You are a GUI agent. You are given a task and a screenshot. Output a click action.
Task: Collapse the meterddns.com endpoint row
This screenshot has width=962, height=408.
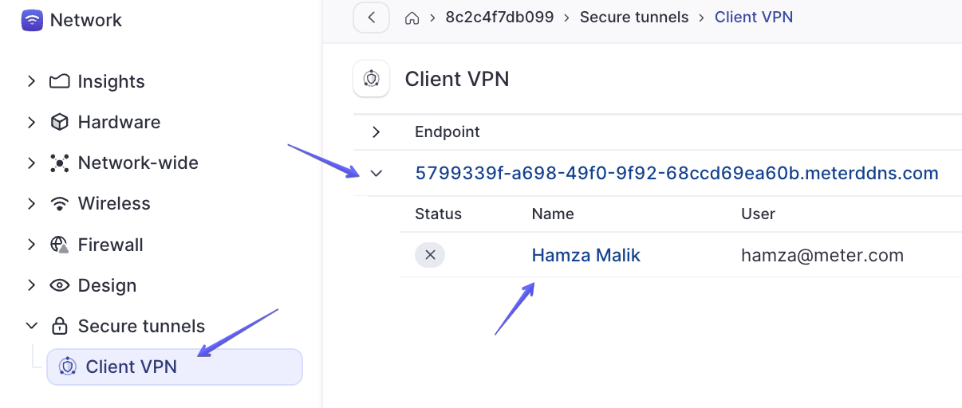pos(377,173)
